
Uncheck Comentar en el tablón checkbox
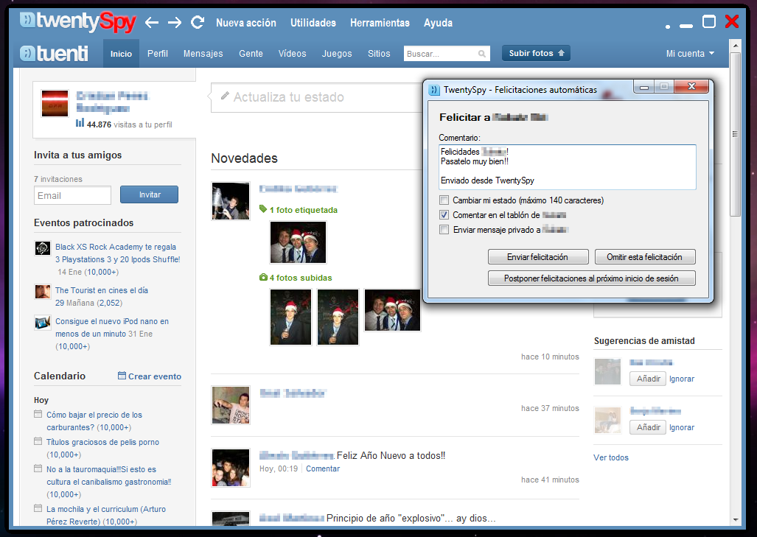point(444,214)
